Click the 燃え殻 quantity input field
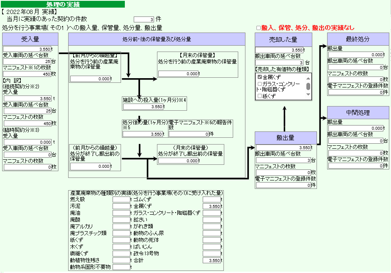This screenshot has width=391, height=273. [x=121, y=199]
